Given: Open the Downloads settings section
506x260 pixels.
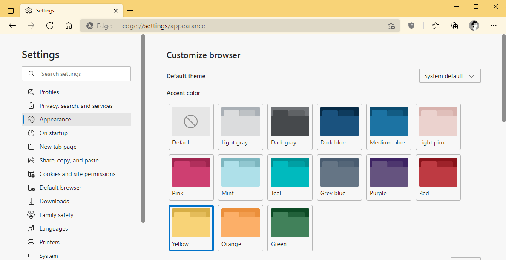Looking at the screenshot, I should pyautogui.click(x=53, y=201).
